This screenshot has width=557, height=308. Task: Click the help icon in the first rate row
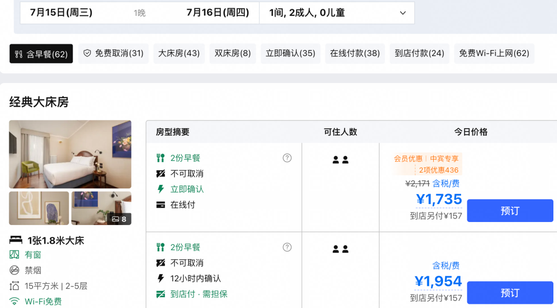tap(287, 158)
